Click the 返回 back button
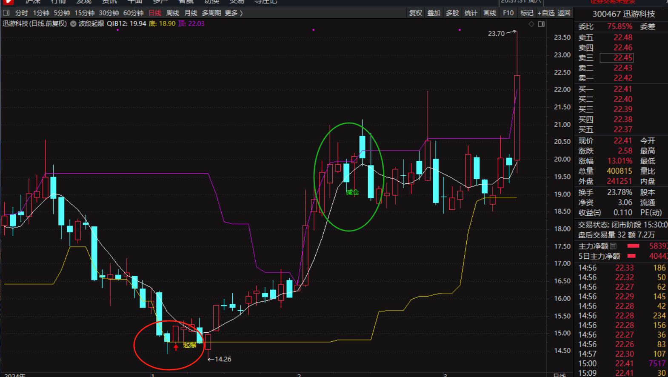 (x=564, y=13)
